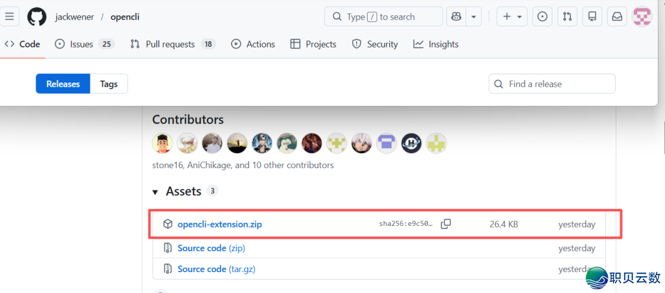Viewport: 665px width, 293px height.
Task: Download Source code (tar.gz)
Action: point(216,269)
